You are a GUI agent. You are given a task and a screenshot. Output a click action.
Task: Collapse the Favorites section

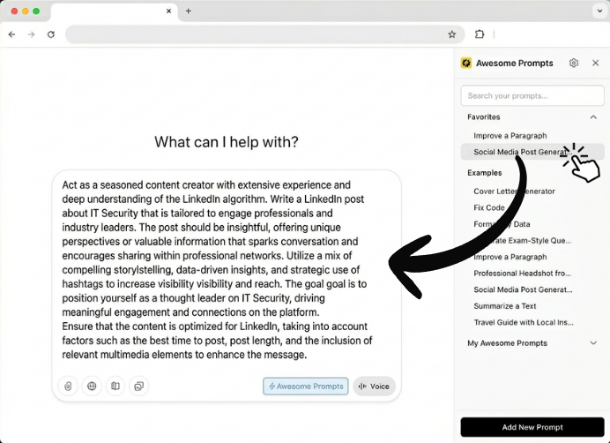593,116
